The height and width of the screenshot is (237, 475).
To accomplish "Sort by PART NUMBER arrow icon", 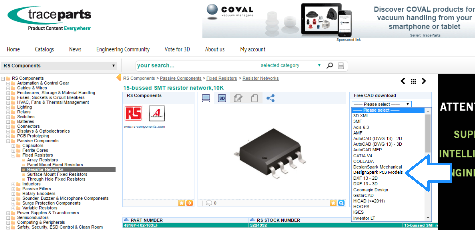I will [x=126, y=220].
